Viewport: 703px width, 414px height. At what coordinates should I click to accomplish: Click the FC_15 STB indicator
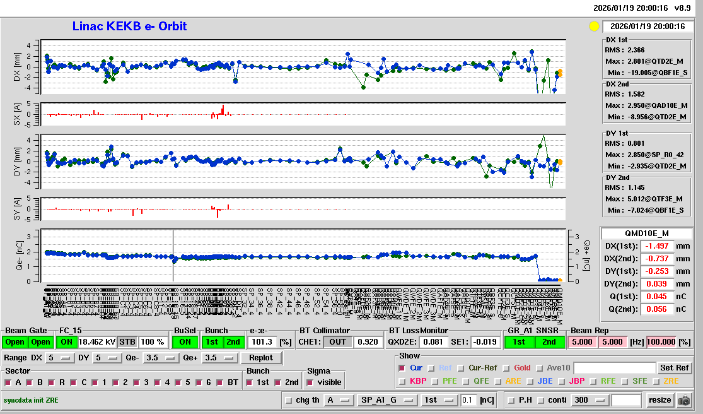click(127, 342)
